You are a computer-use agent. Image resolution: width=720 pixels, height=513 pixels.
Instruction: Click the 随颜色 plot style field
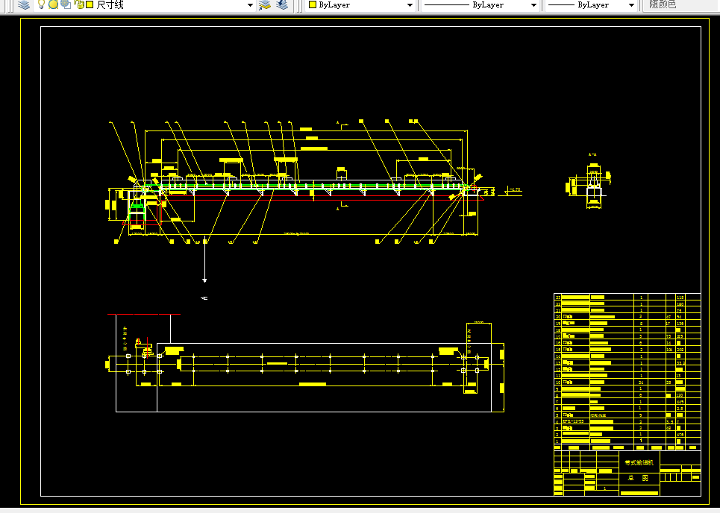coord(680,4)
